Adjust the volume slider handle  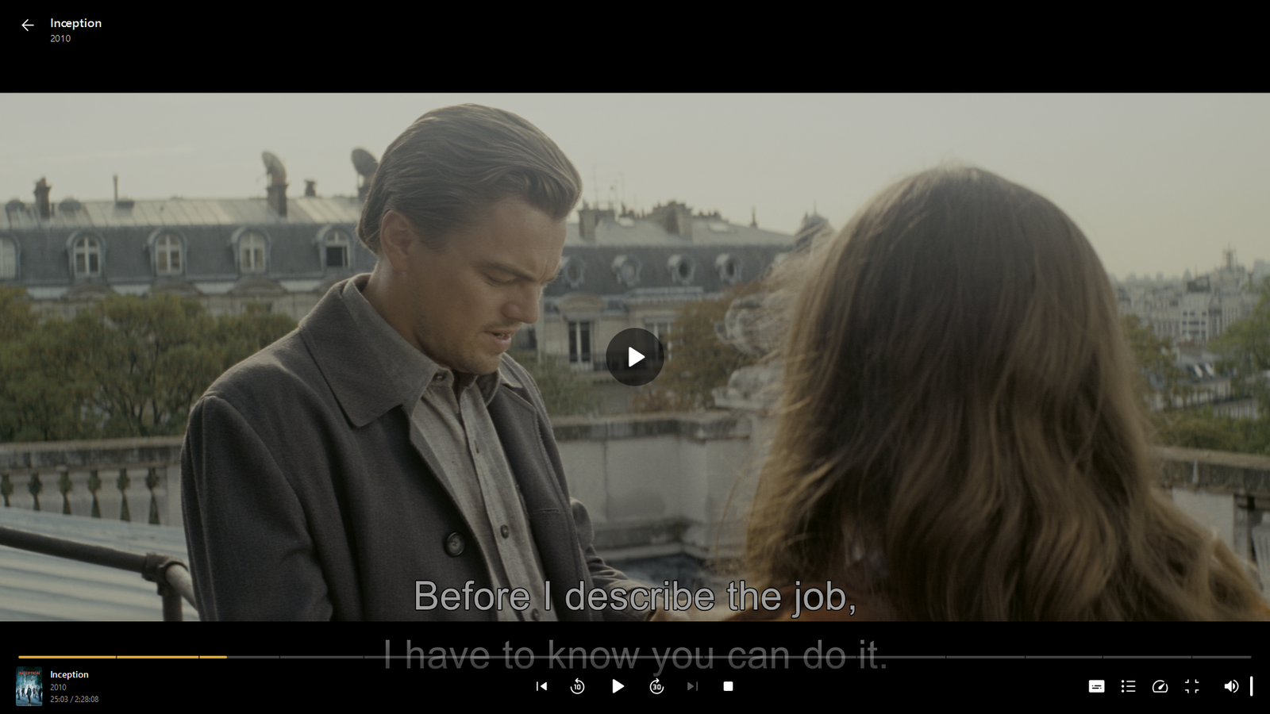coord(1252,686)
